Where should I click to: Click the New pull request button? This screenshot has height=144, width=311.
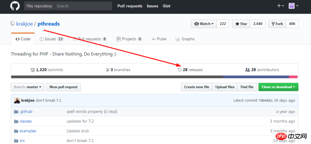point(63,87)
